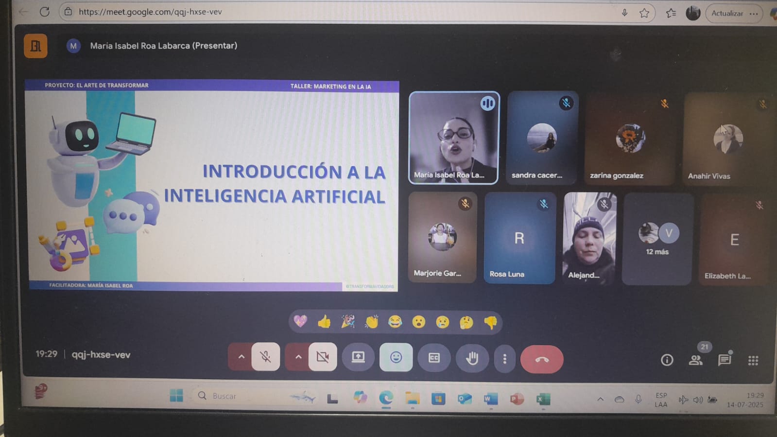
Task: Open Excel from the Windows taskbar
Action: pyautogui.click(x=543, y=399)
